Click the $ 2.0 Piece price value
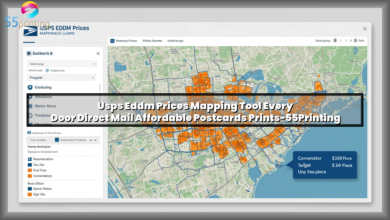Image resolution: width=390 pixels, height=220 pixels. [x=342, y=165]
